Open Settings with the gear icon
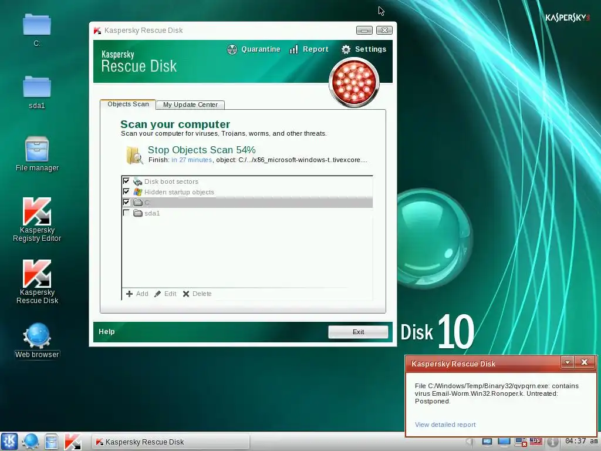This screenshot has height=451, width=601. (x=364, y=49)
